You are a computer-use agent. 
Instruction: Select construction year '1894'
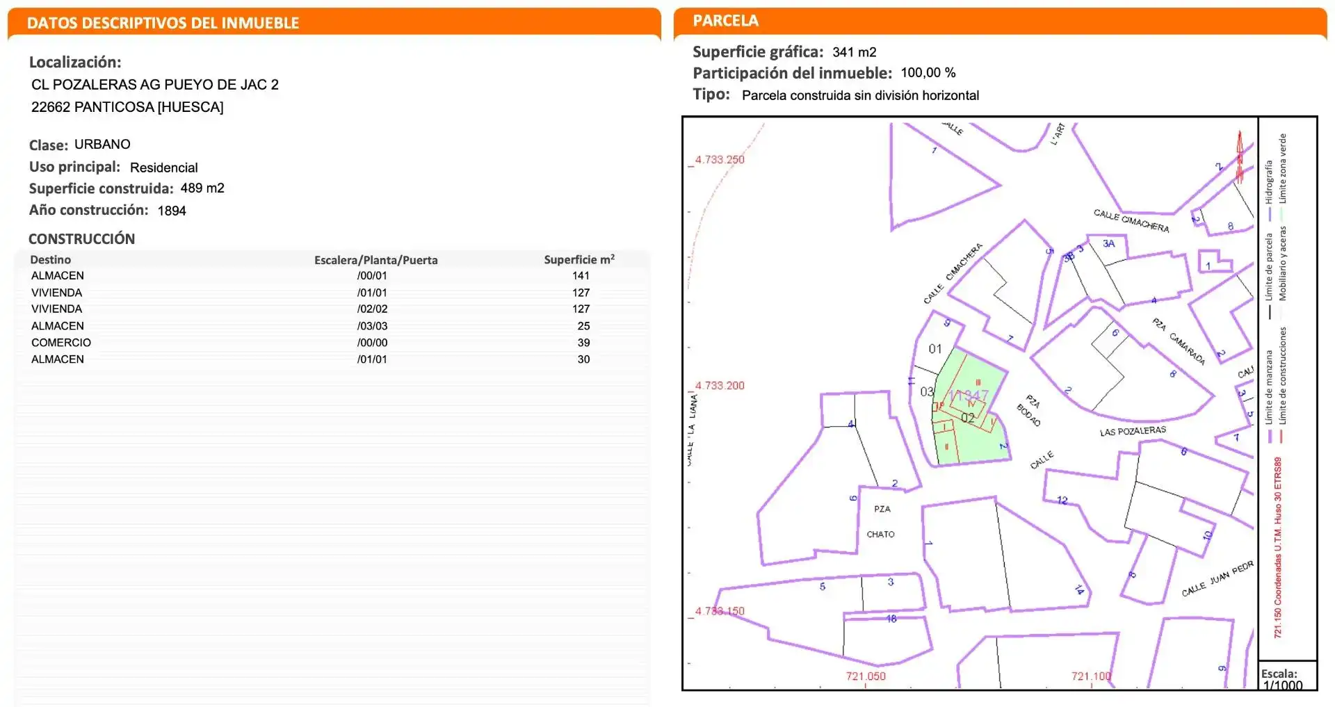tap(172, 211)
